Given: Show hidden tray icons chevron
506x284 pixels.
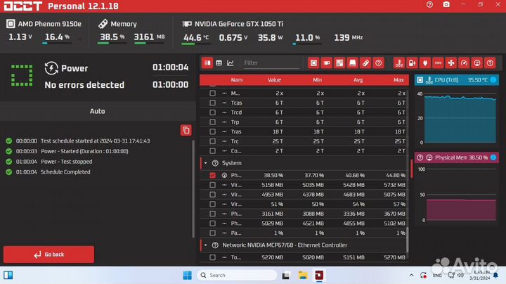Looking at the screenshot, I should (411, 276).
